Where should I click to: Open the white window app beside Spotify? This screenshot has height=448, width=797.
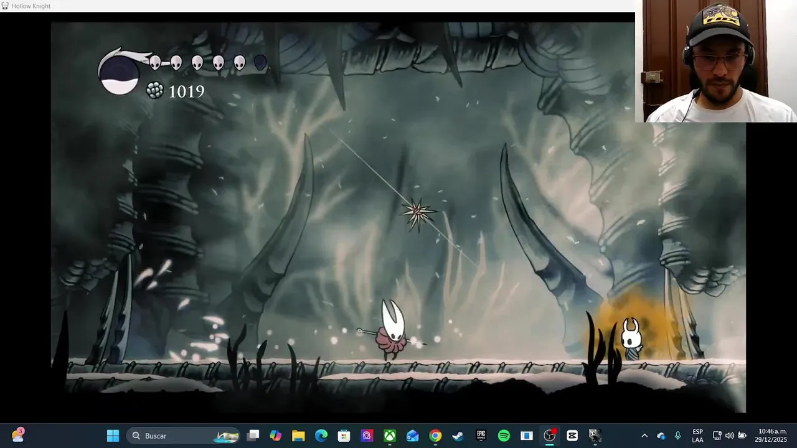coord(527,436)
